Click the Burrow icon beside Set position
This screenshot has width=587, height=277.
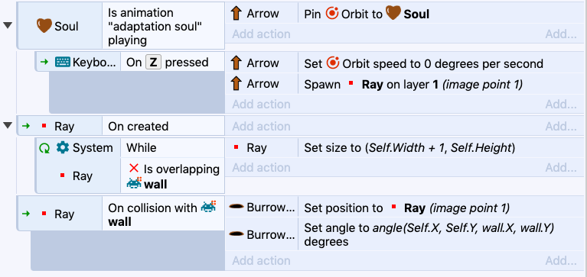point(236,207)
